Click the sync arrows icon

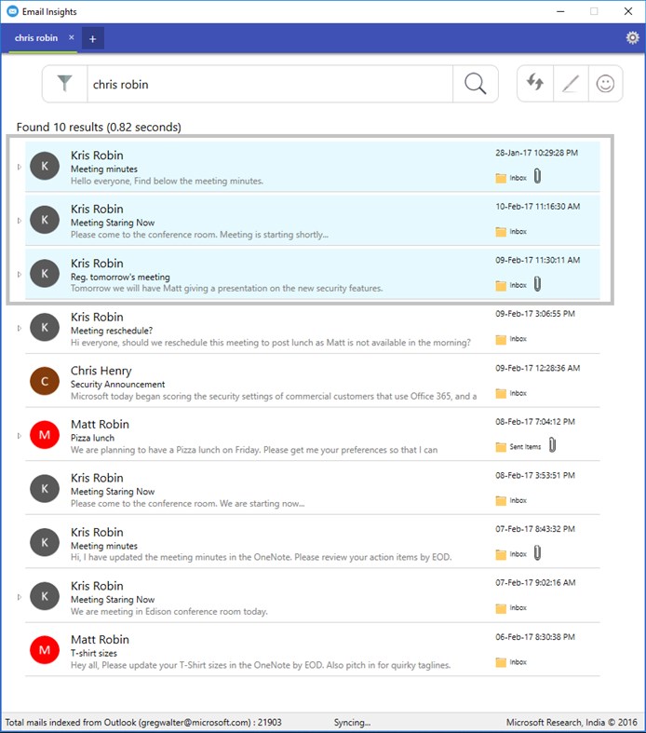pos(535,83)
